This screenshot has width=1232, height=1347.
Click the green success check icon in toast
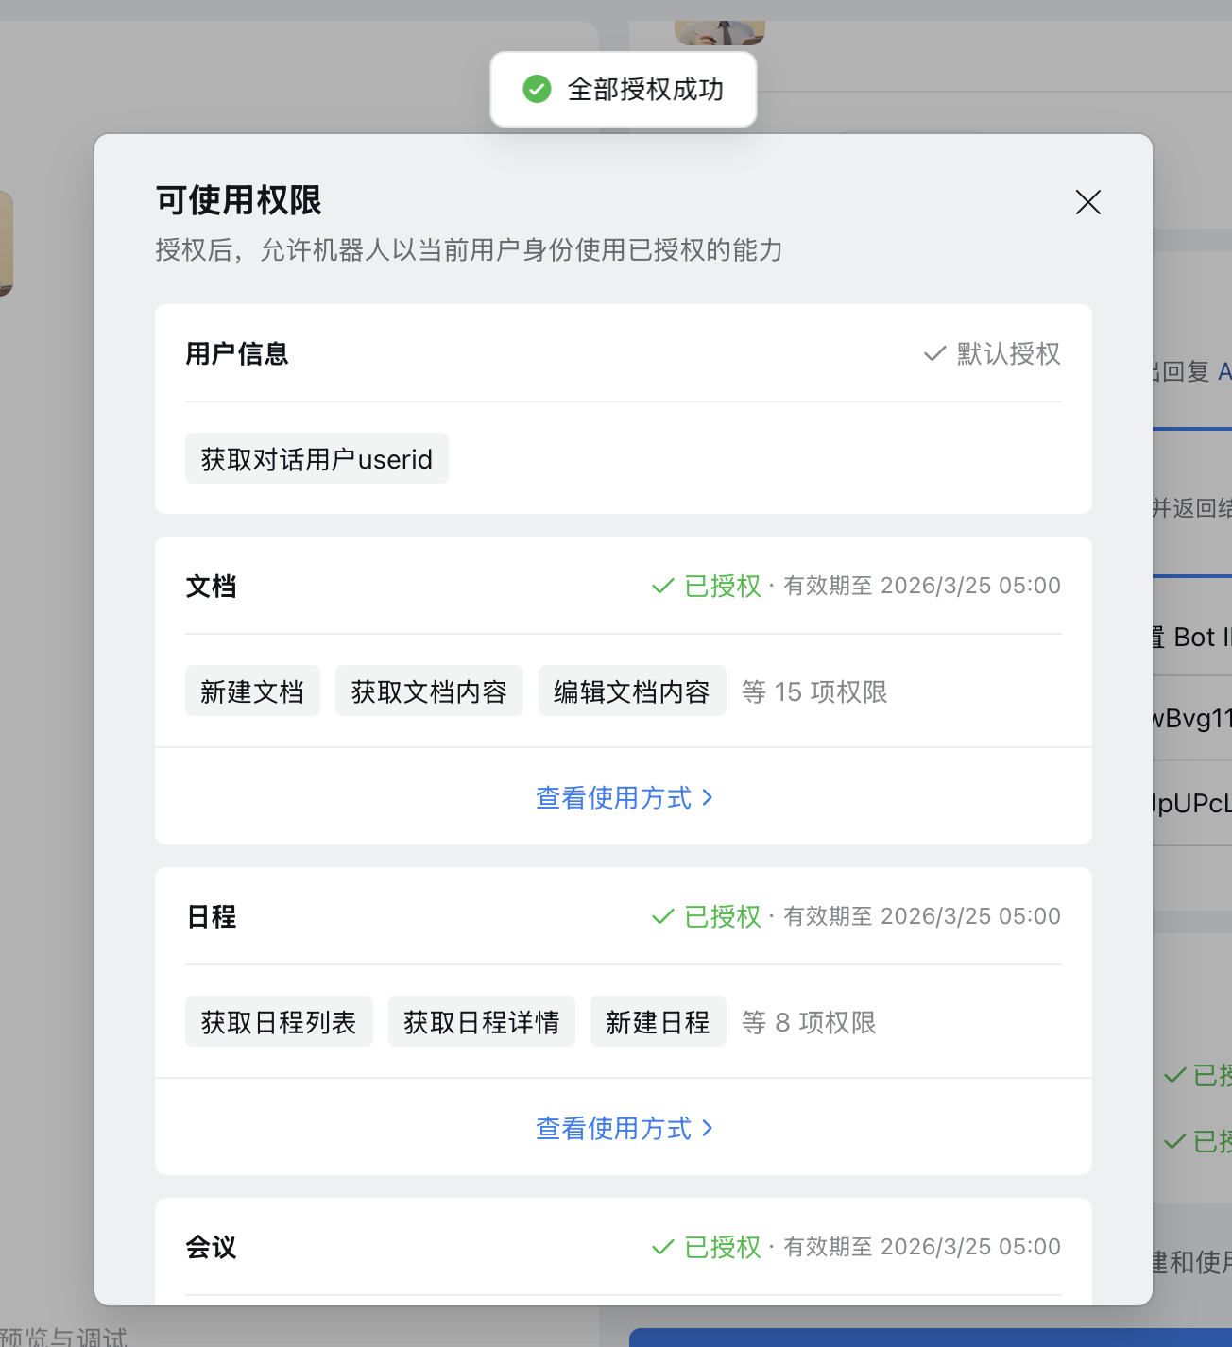537,90
